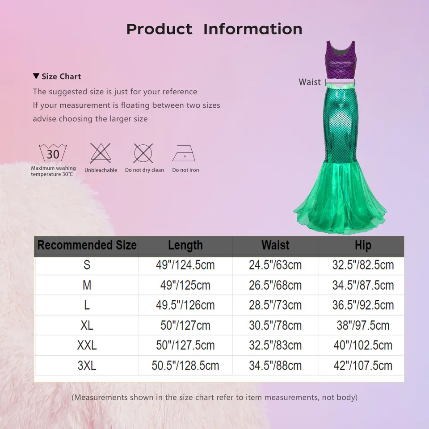Select the L size cell
Viewport: 429px width, 429px height.
pyautogui.click(x=87, y=305)
